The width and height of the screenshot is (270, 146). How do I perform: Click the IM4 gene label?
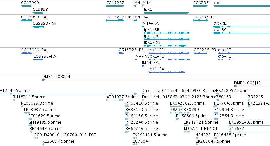click(137, 3)
